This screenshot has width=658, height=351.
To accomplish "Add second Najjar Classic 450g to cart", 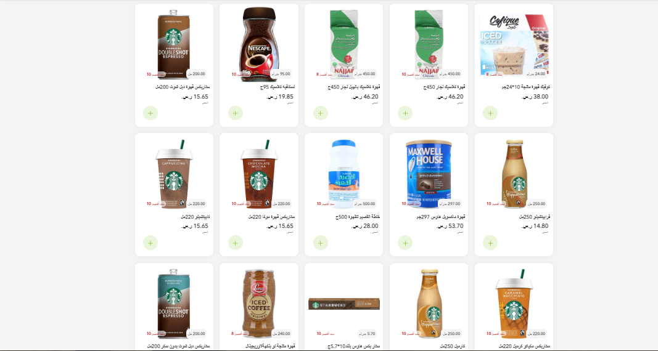I will tap(405, 113).
